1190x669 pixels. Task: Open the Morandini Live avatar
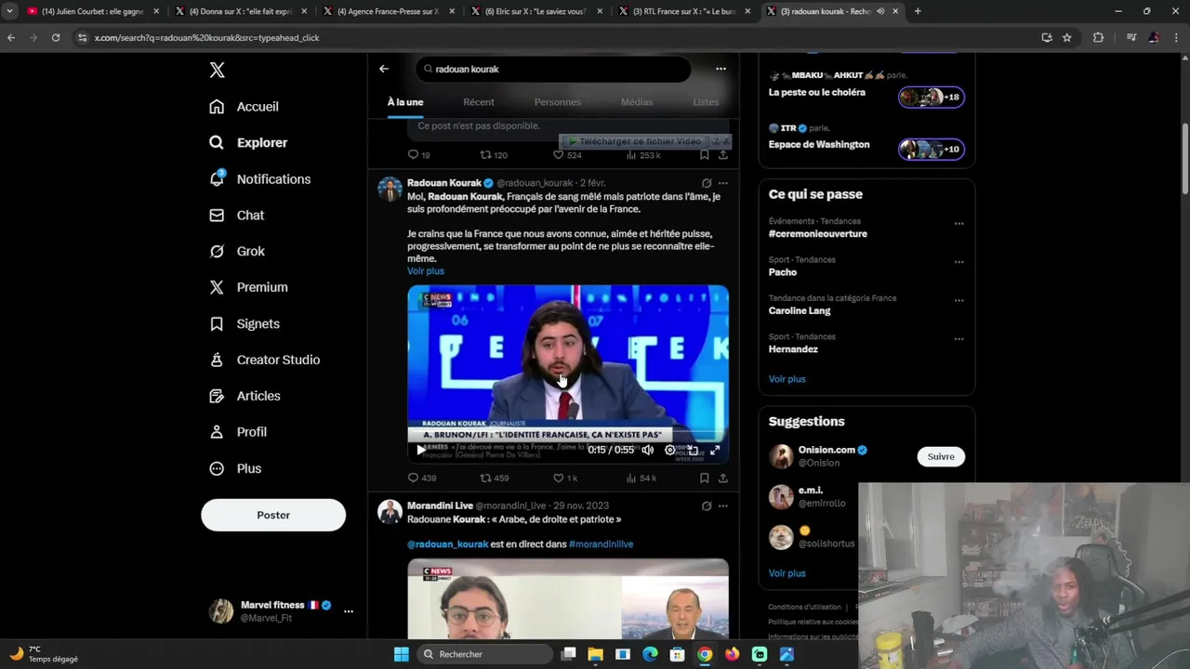[x=390, y=512]
